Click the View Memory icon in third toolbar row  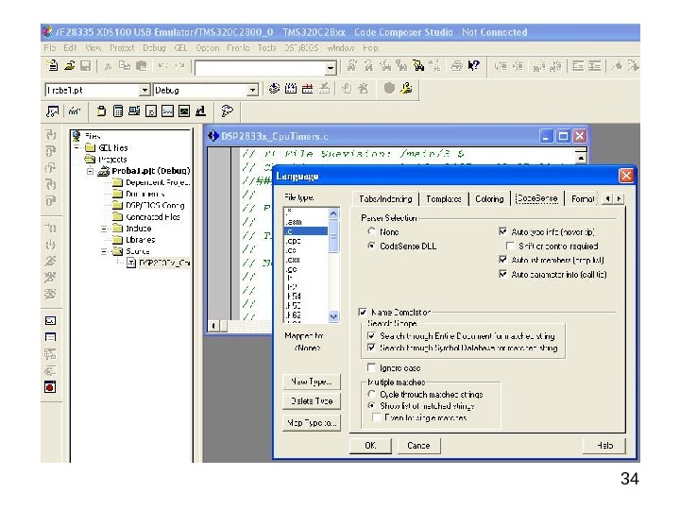point(151,111)
